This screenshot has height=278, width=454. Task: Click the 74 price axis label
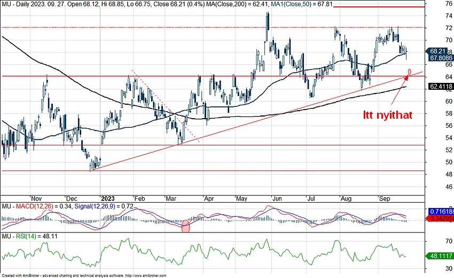tap(449, 16)
